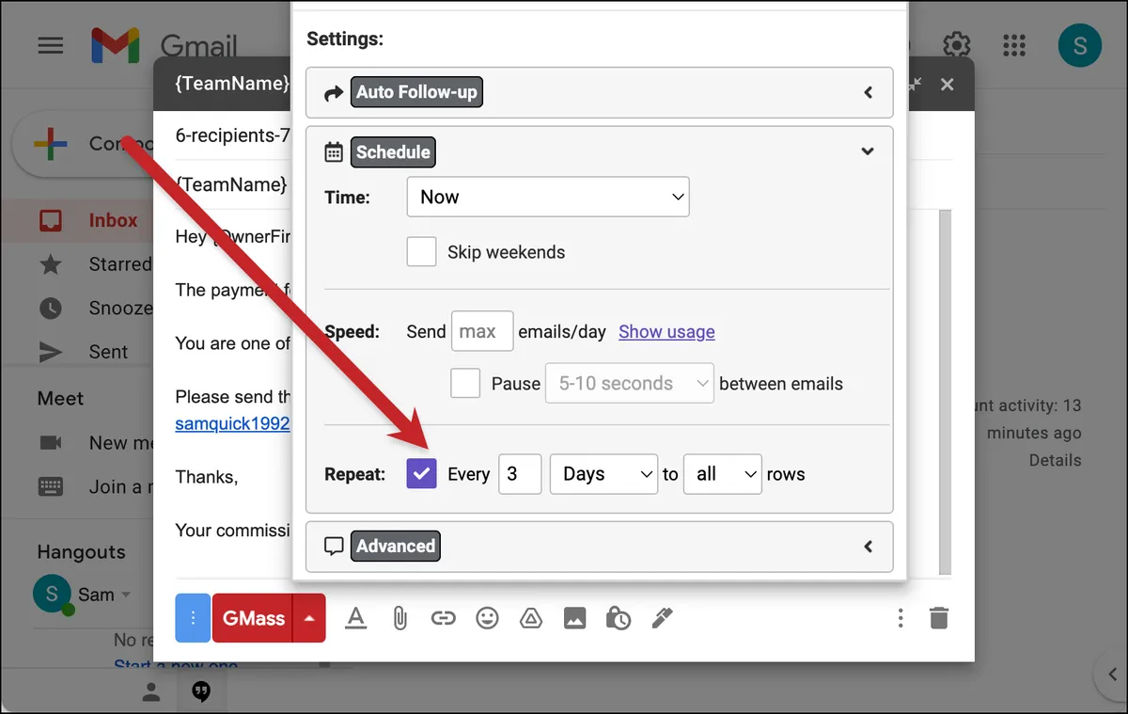Open the Days repeat unit dropdown

(x=603, y=474)
